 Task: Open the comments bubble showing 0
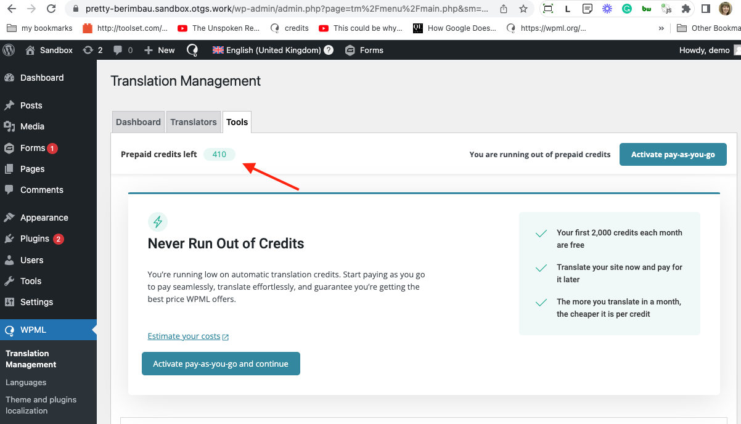coord(123,50)
